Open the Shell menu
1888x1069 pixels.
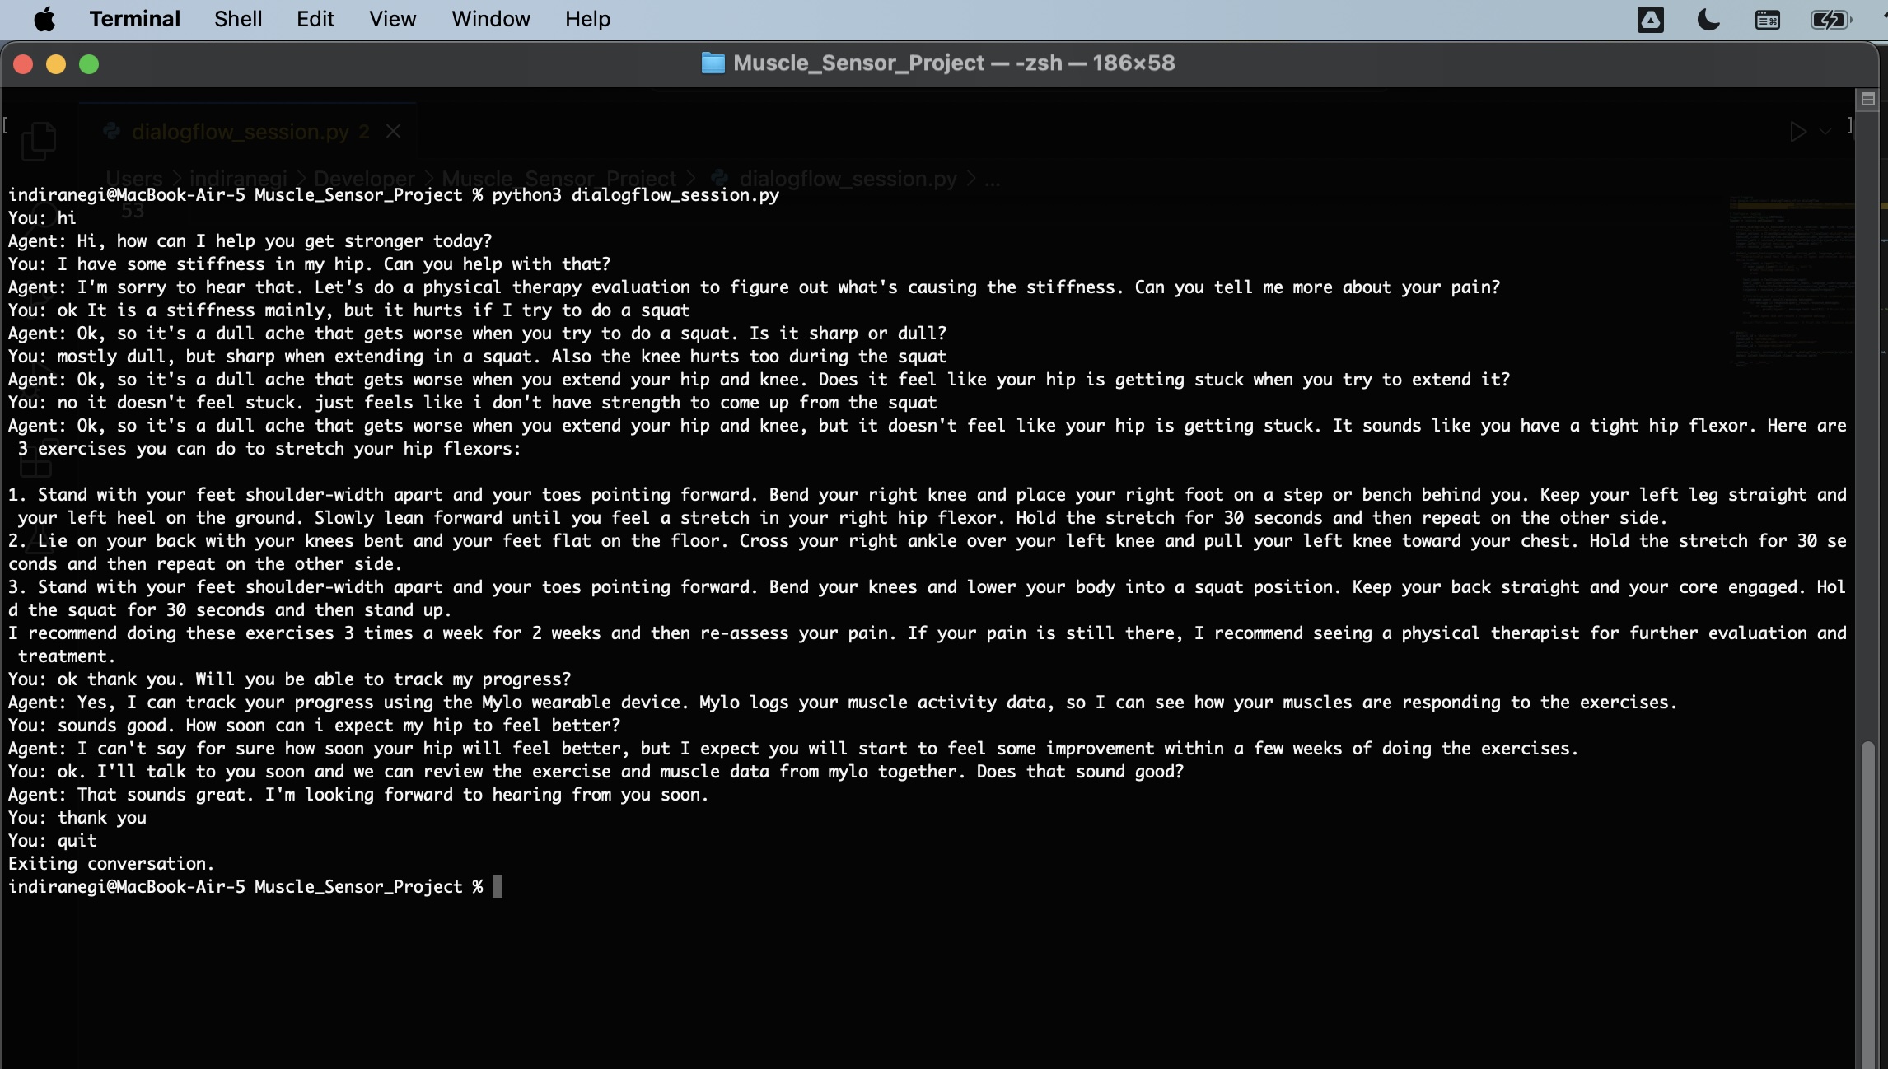[x=238, y=19]
